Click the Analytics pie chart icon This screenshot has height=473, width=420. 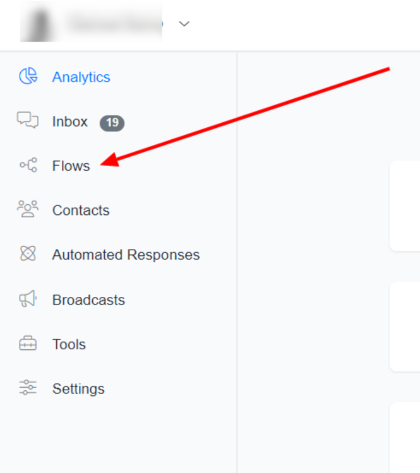[x=28, y=76]
